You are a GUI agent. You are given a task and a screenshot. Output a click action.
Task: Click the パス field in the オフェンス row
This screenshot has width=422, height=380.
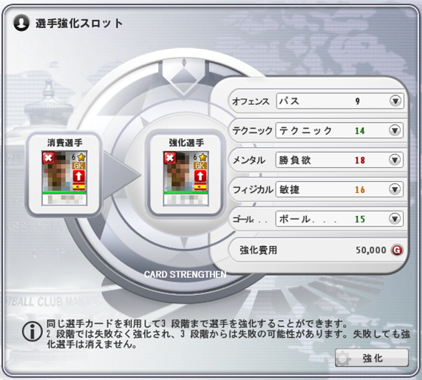(x=340, y=101)
